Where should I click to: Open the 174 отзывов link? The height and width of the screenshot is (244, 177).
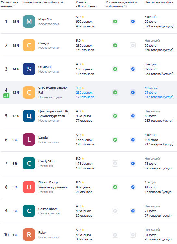[85, 97]
